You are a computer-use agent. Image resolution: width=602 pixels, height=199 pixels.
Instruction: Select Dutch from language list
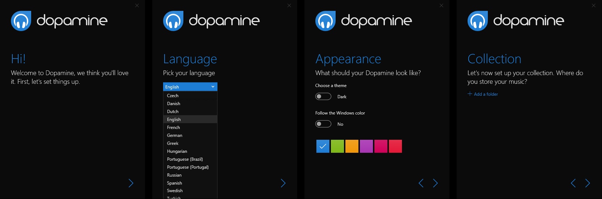tap(190, 112)
